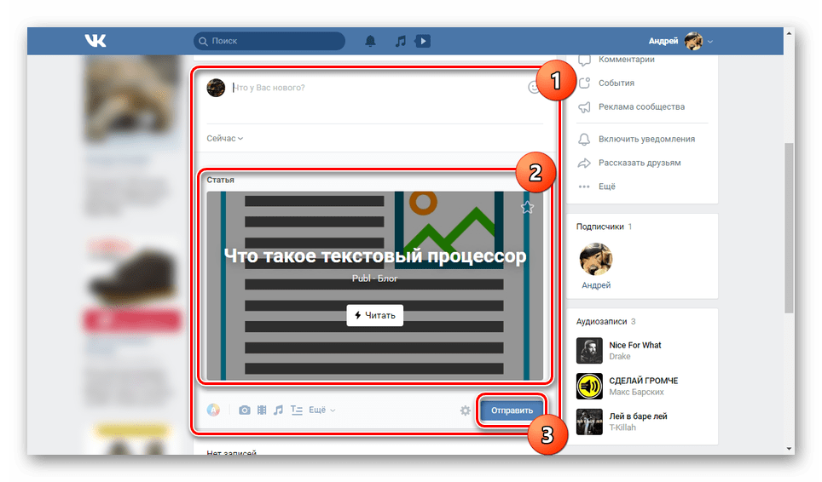Open subscriber Андрей's avatar
This screenshot has width=822, height=482.
point(595,259)
